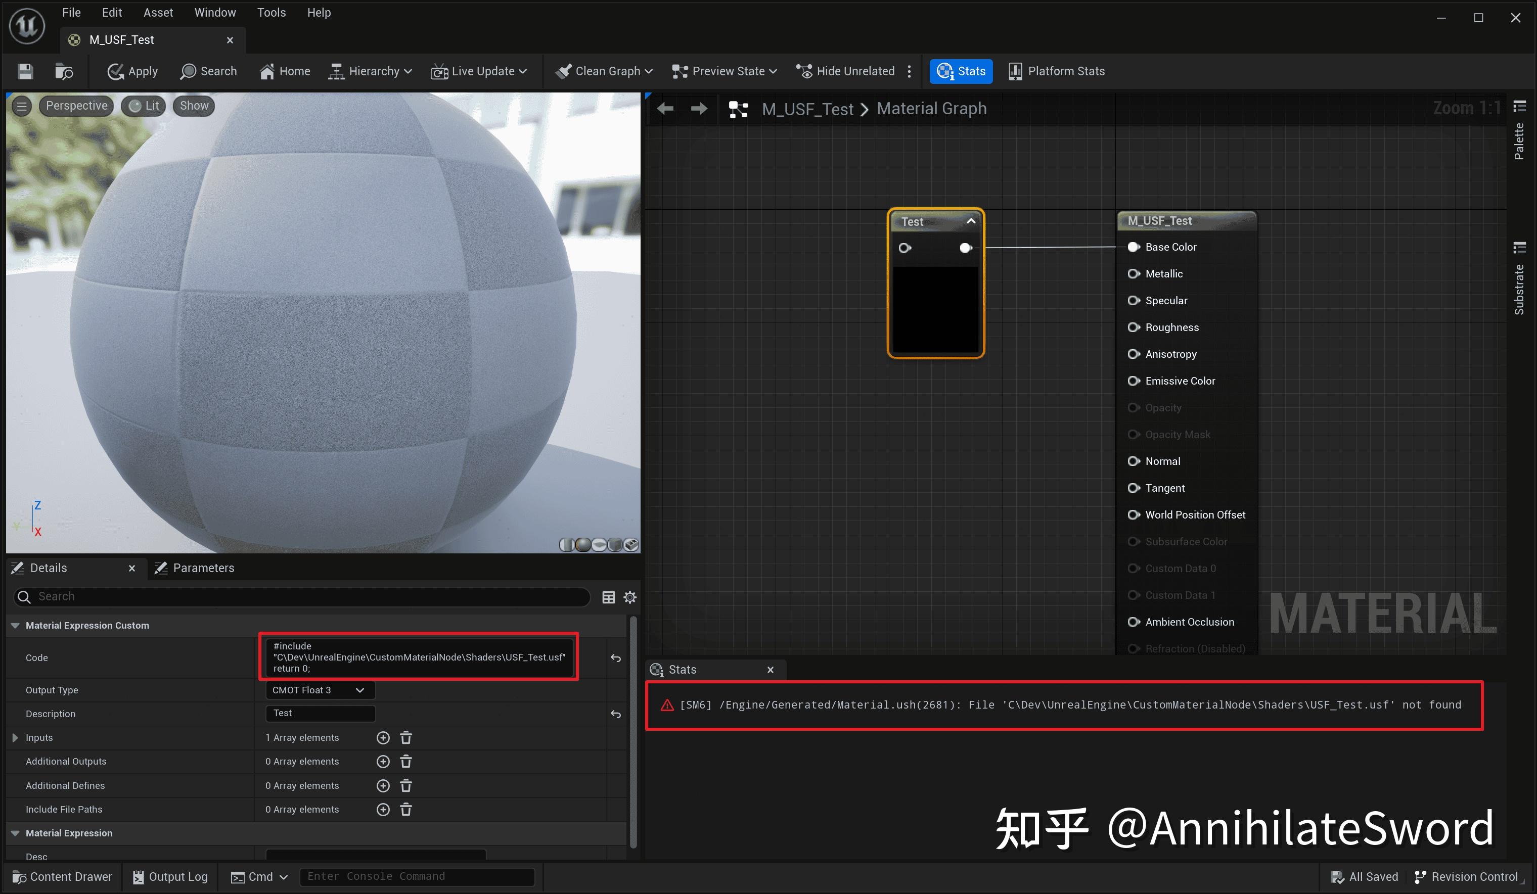
Task: Open the toolbar Search
Action: [208, 71]
